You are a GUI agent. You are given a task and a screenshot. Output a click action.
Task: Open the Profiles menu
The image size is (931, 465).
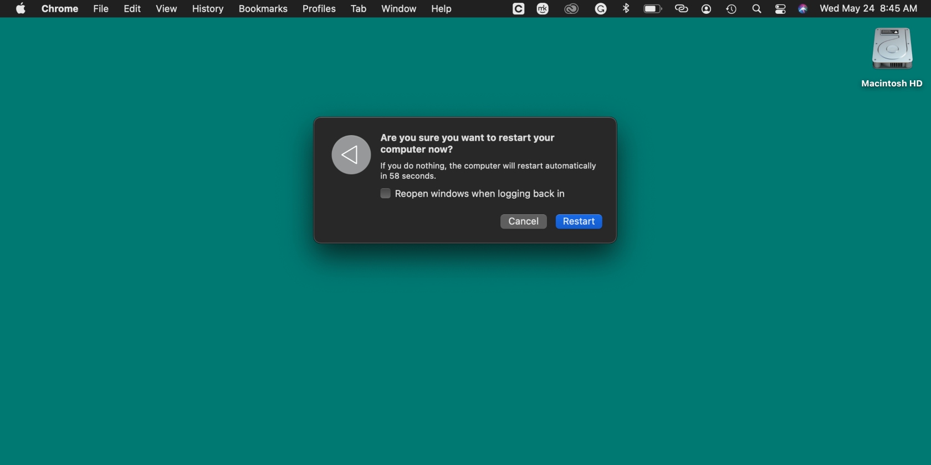pyautogui.click(x=319, y=8)
